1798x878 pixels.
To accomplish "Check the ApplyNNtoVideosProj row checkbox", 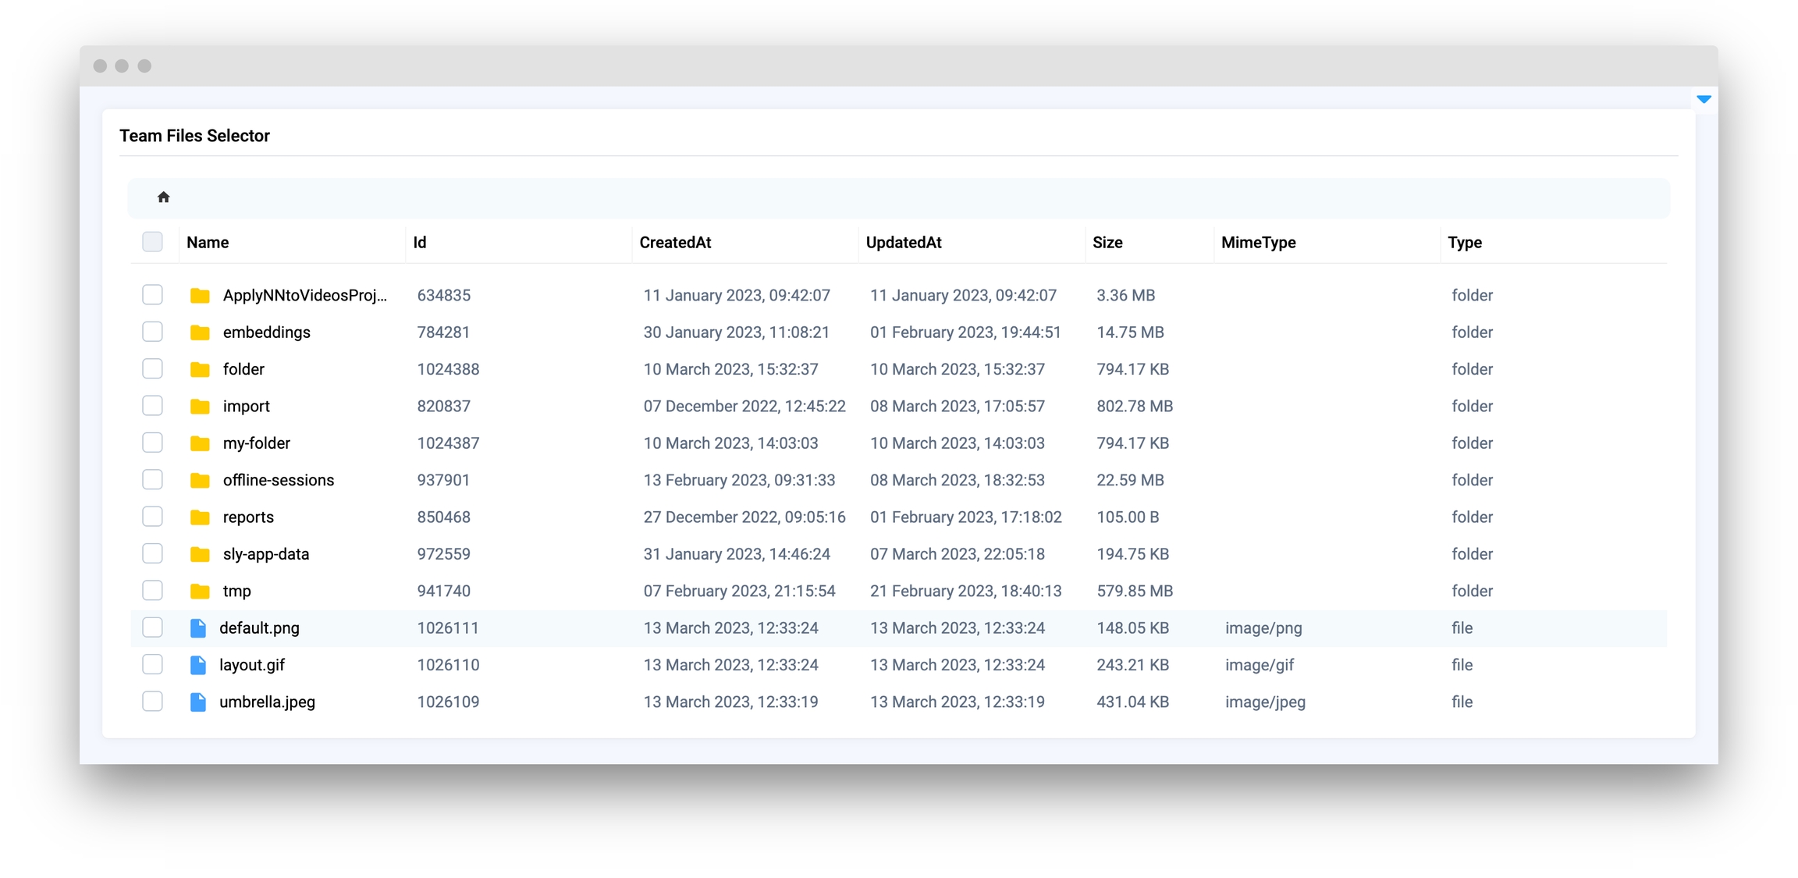I will tap(152, 295).
